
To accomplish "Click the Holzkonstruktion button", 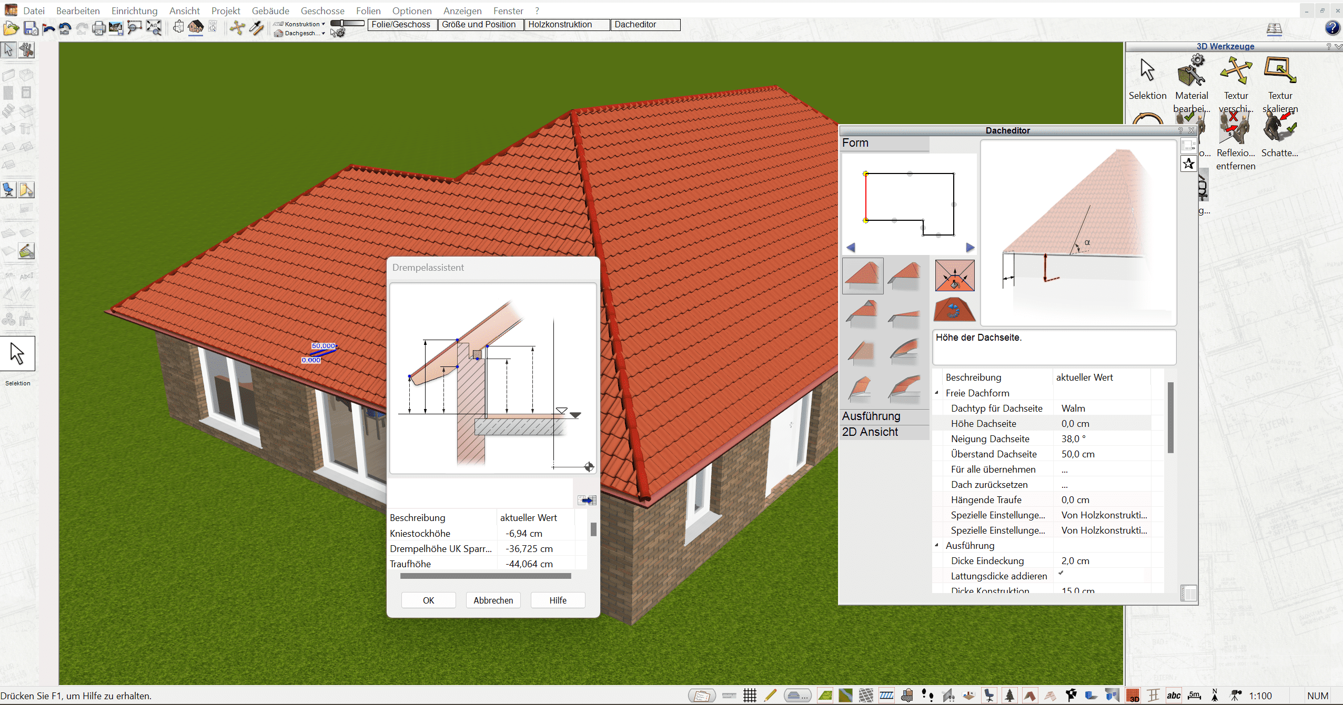I will coord(567,25).
